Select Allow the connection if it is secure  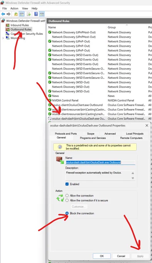click(67, 200)
